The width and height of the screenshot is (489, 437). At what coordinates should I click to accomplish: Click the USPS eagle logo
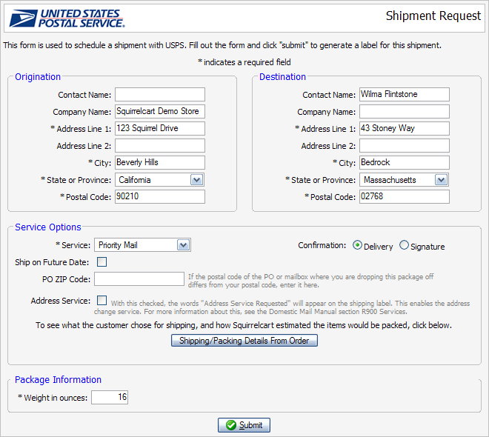tap(67, 19)
